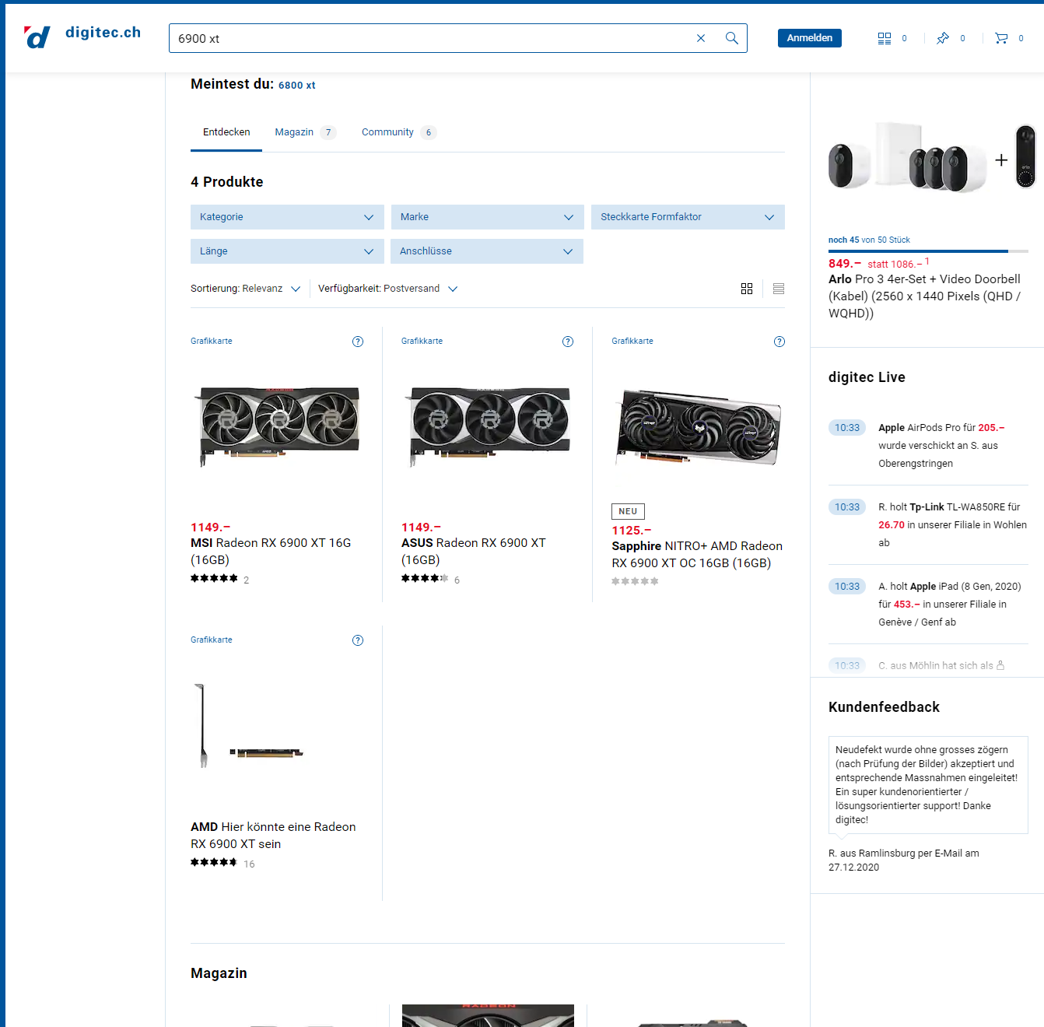Click the magnifier search icon
The height and width of the screenshot is (1027, 1044).
(x=732, y=38)
